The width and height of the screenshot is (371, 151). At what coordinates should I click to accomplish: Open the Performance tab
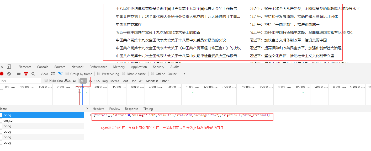click(x=98, y=67)
